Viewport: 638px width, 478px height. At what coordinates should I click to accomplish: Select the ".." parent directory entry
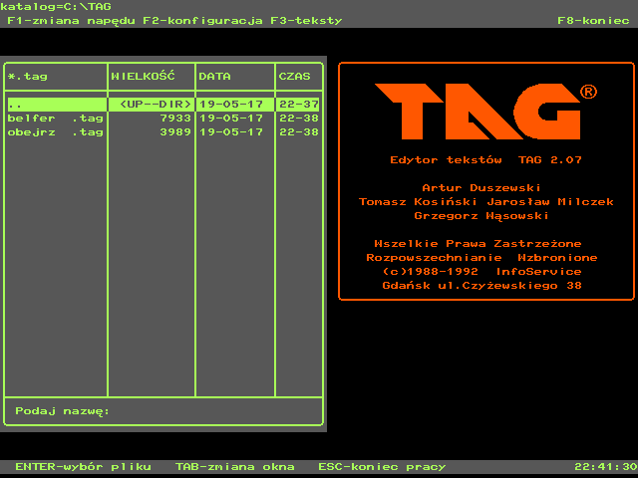(x=55, y=104)
